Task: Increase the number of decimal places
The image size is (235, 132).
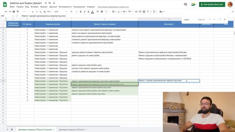Action: point(44,12)
